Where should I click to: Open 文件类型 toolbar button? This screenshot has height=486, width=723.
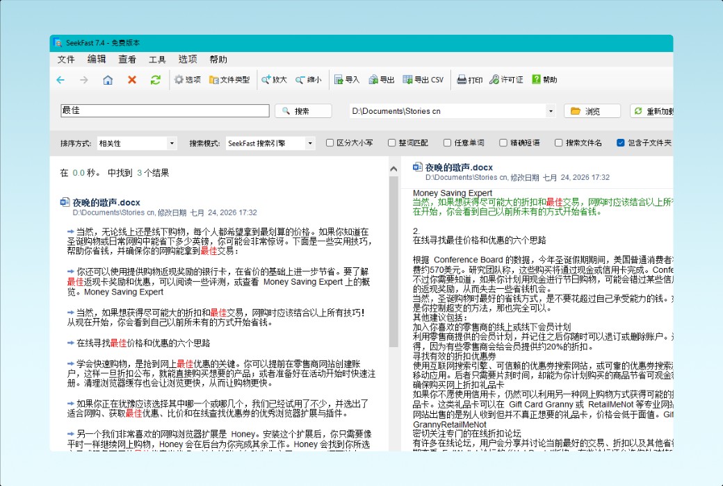(x=229, y=80)
